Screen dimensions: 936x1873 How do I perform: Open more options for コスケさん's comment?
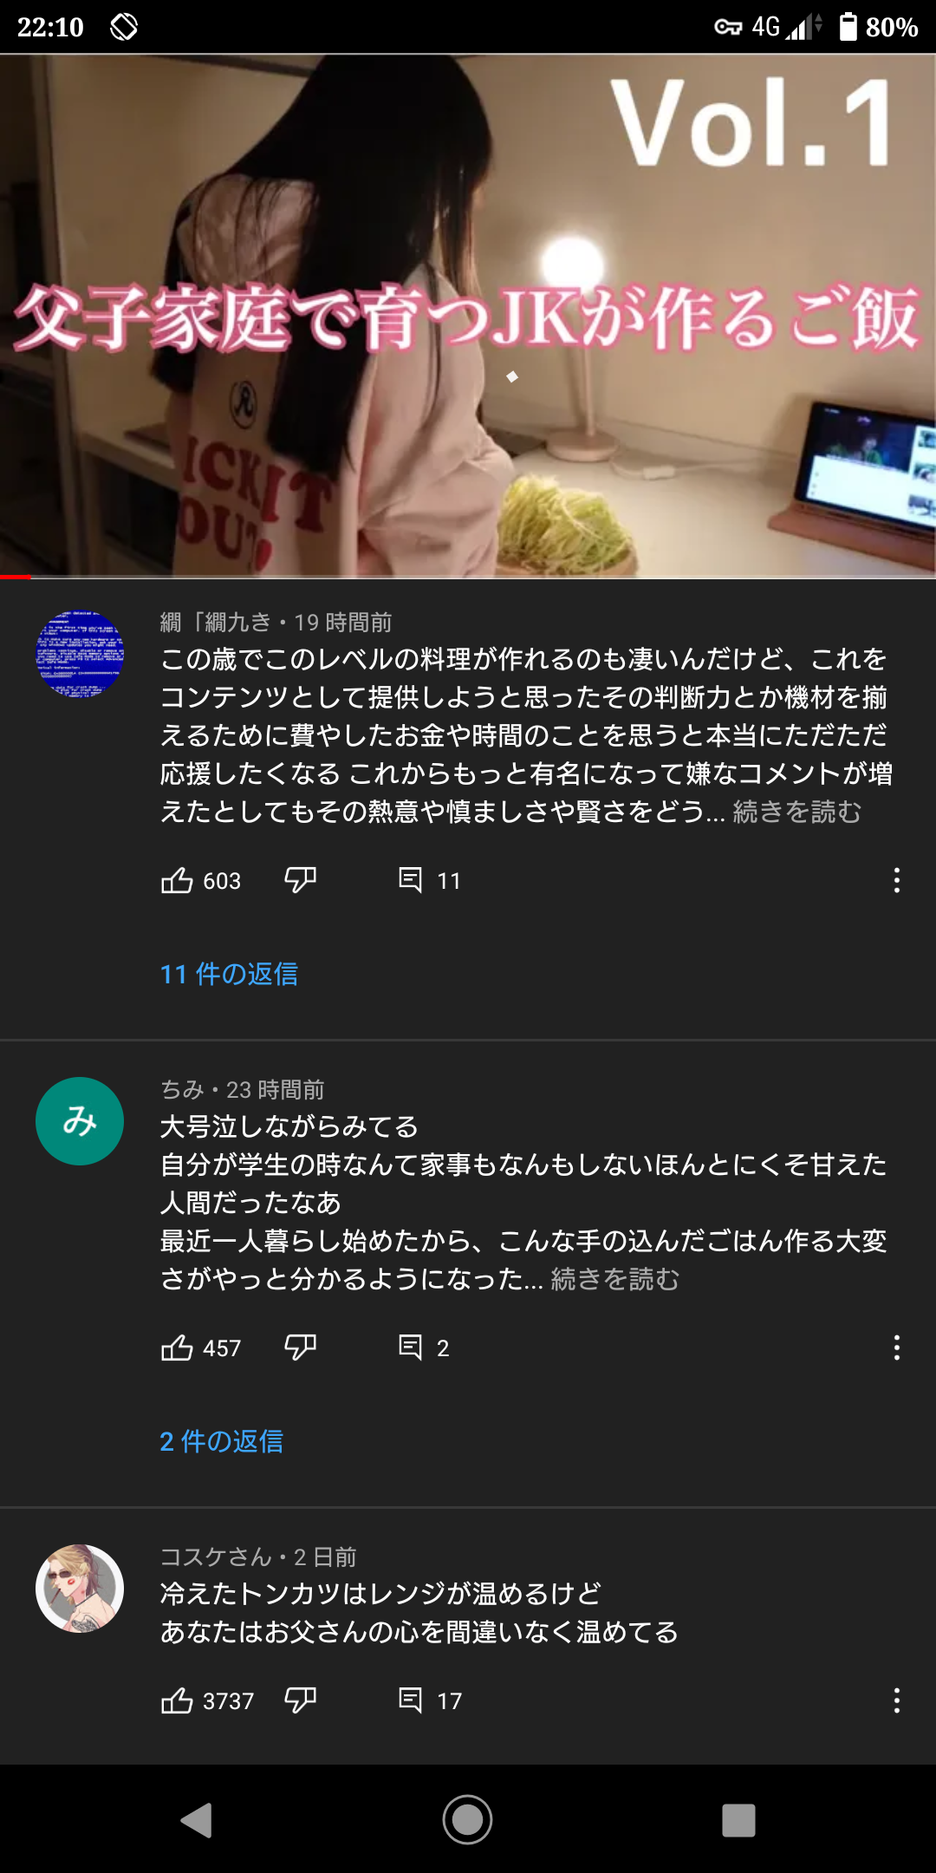896,1700
